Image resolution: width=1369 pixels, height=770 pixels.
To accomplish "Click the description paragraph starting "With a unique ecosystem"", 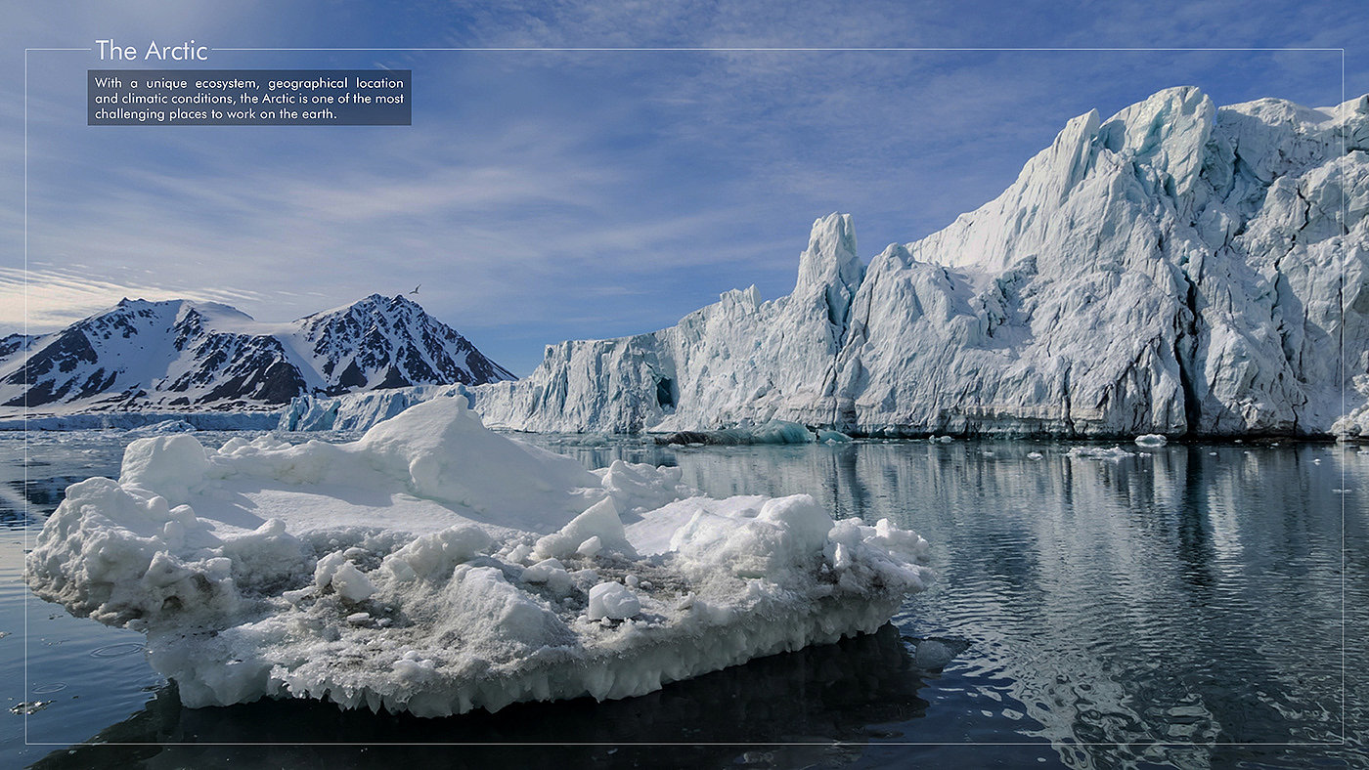I will tap(249, 98).
